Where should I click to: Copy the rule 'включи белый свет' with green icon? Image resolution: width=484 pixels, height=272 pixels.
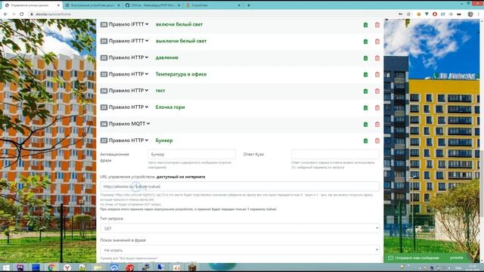[x=365, y=25]
